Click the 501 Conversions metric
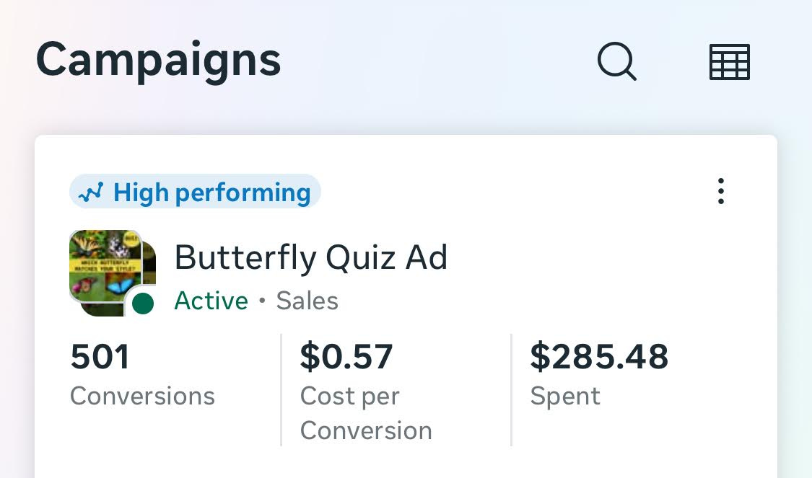The width and height of the screenshot is (812, 478). coord(100,356)
